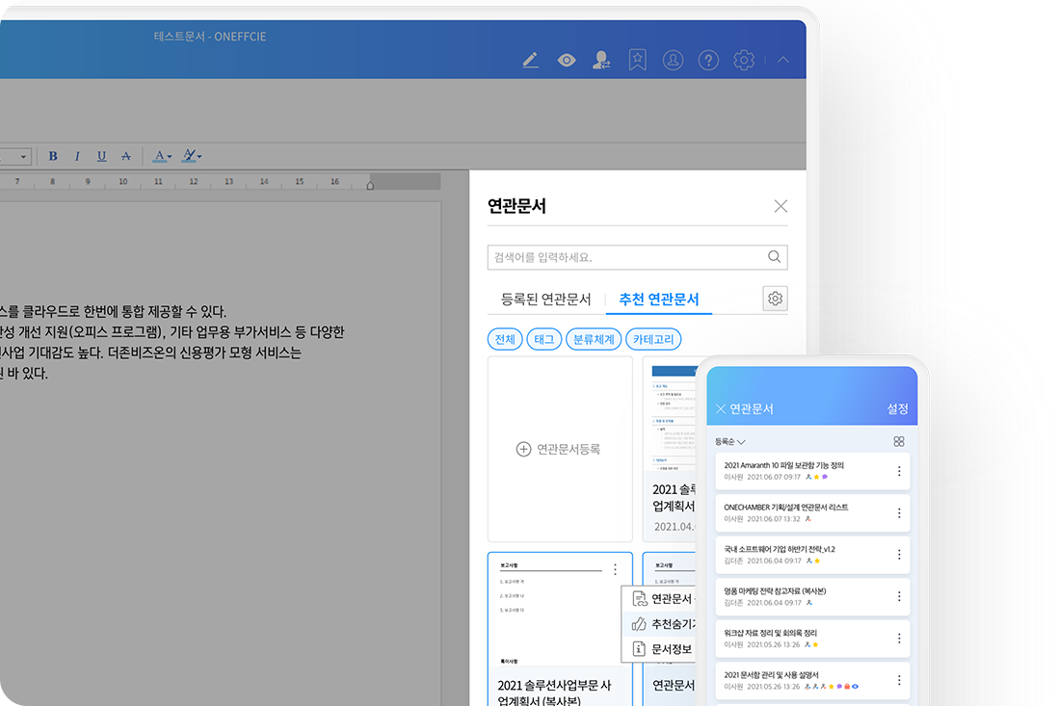
Task: Open the related documents panel settings gear
Action: (x=776, y=299)
